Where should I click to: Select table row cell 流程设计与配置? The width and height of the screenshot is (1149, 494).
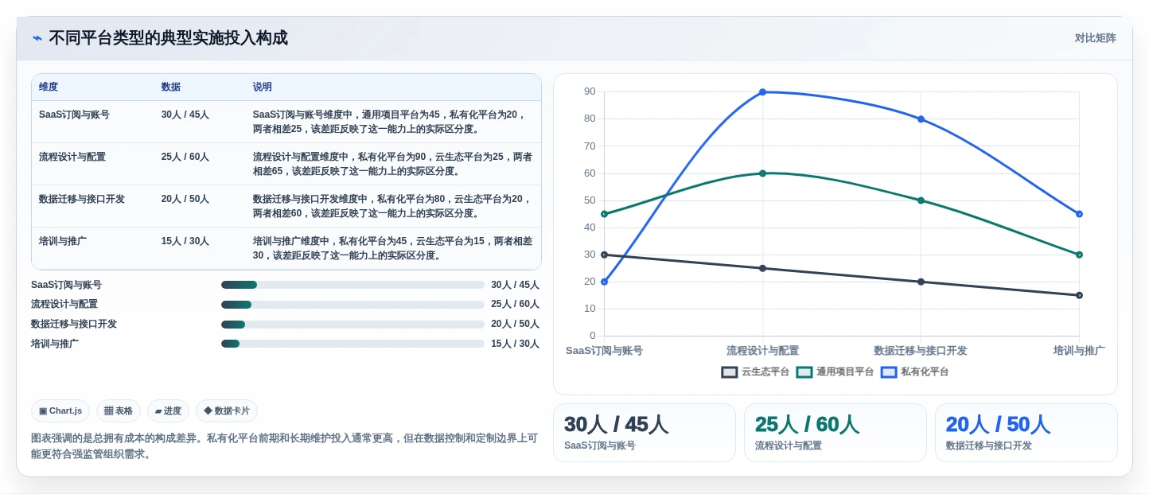(72, 157)
